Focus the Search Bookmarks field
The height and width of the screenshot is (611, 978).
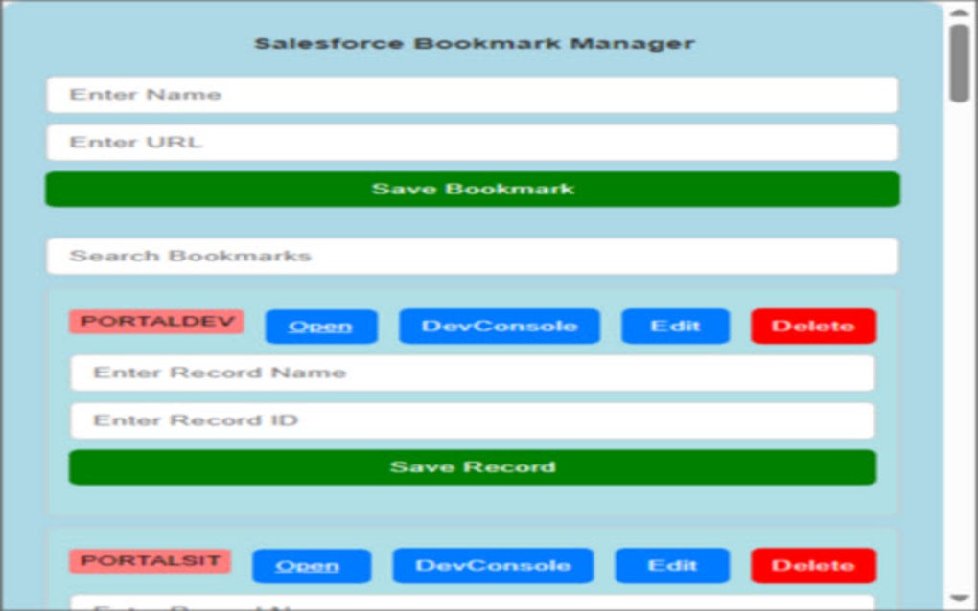click(473, 256)
